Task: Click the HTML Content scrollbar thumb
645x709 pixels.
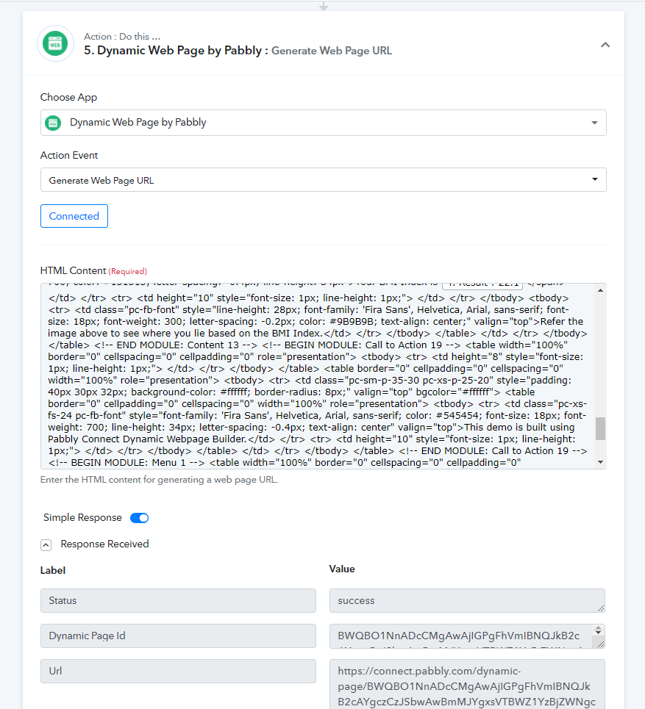Action: point(600,428)
